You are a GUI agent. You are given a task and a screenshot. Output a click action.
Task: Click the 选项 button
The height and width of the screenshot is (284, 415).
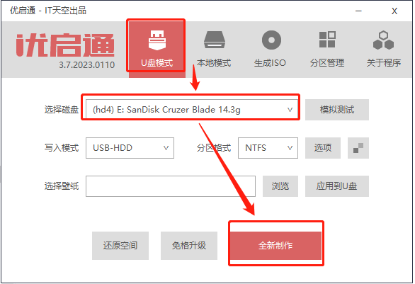click(x=323, y=148)
